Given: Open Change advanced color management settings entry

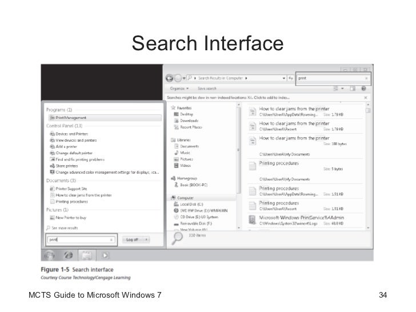Looking at the screenshot, I should (105, 172).
